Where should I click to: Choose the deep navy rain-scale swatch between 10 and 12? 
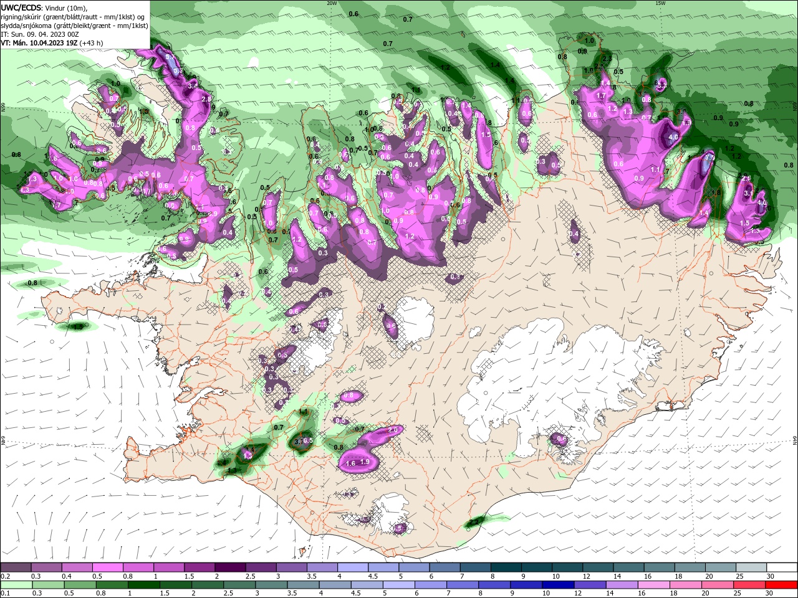[557, 585]
